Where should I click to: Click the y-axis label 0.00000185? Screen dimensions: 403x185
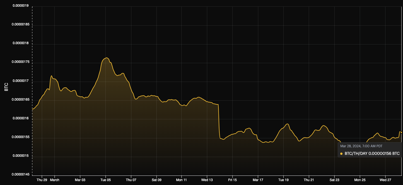[20, 24]
